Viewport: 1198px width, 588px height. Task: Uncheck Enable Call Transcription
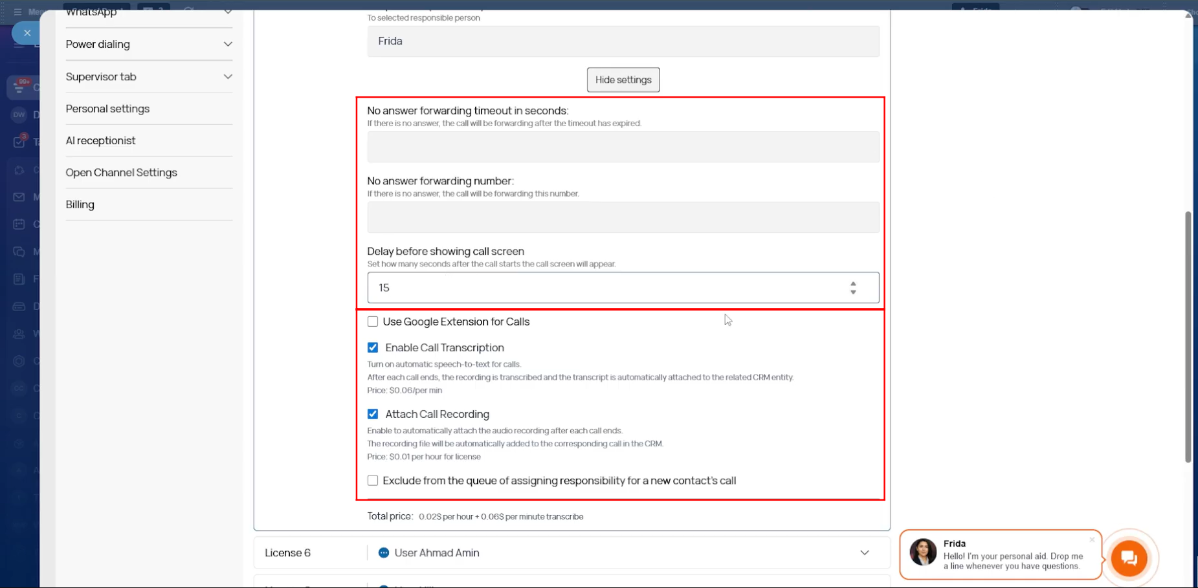(373, 347)
